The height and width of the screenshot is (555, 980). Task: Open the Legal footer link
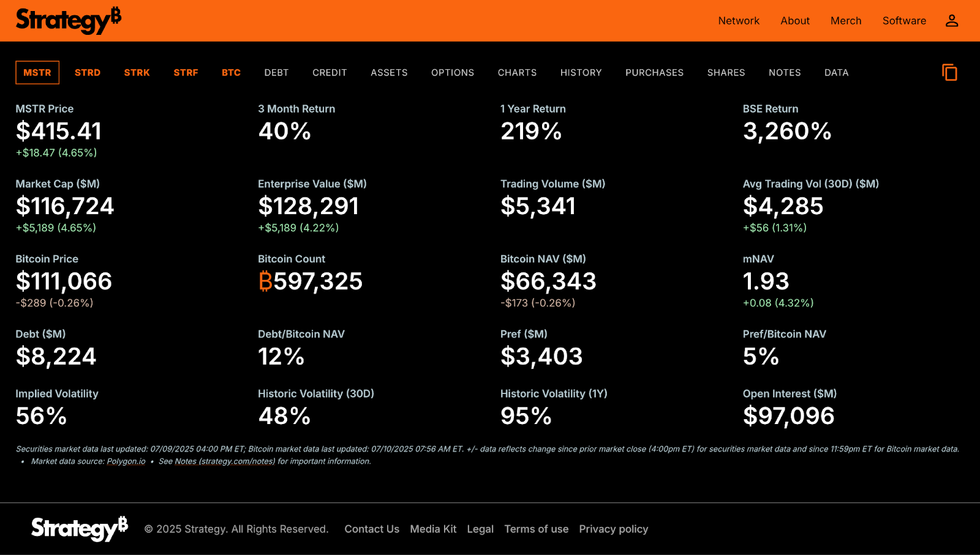tap(480, 529)
